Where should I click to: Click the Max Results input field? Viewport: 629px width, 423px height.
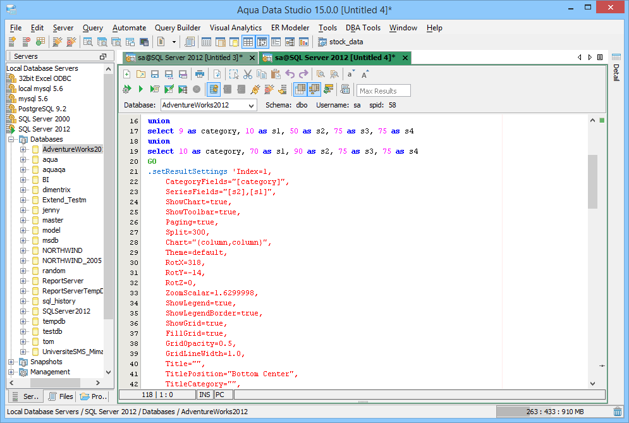[384, 90]
